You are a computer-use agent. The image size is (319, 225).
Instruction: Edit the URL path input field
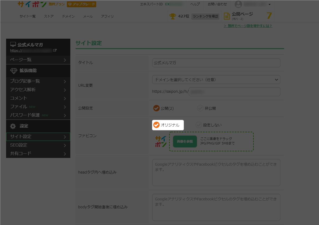coord(234,92)
